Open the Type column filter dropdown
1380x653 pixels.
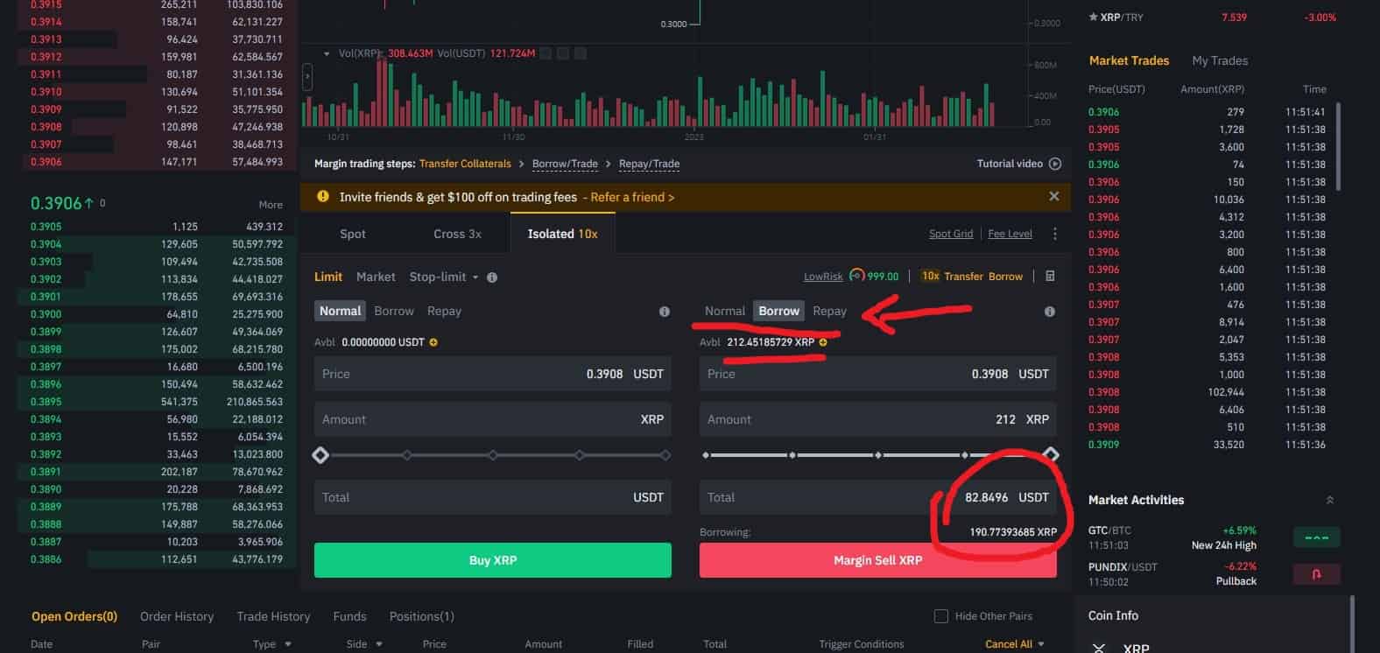[x=272, y=644]
